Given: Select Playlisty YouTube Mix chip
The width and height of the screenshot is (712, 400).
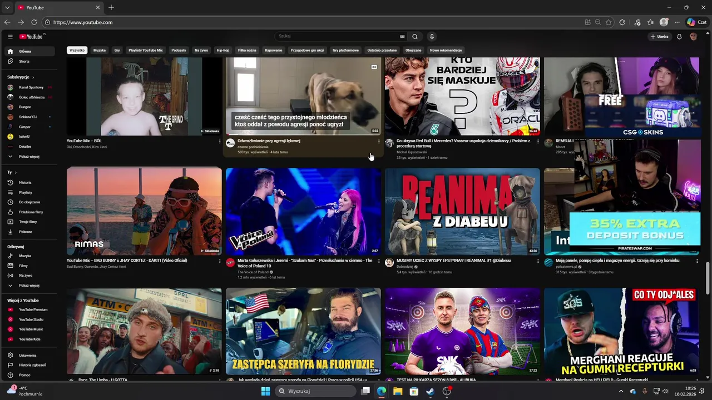Looking at the screenshot, I should click(x=146, y=50).
